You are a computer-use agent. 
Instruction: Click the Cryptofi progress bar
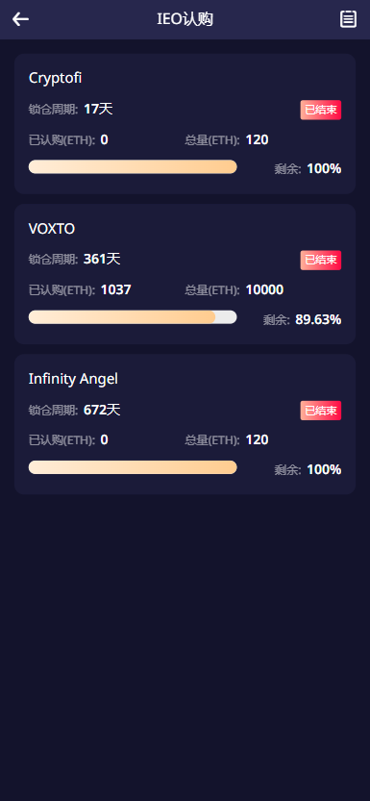click(x=133, y=167)
